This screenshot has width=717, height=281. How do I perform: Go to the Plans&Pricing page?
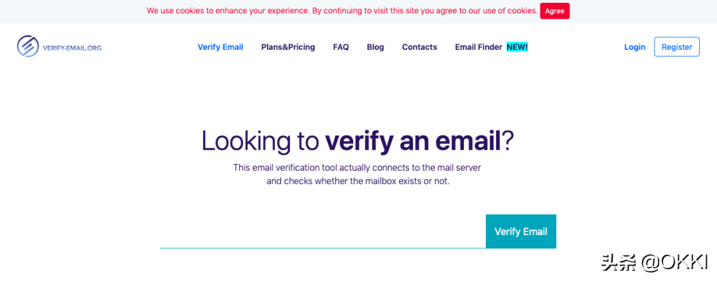[x=288, y=47]
